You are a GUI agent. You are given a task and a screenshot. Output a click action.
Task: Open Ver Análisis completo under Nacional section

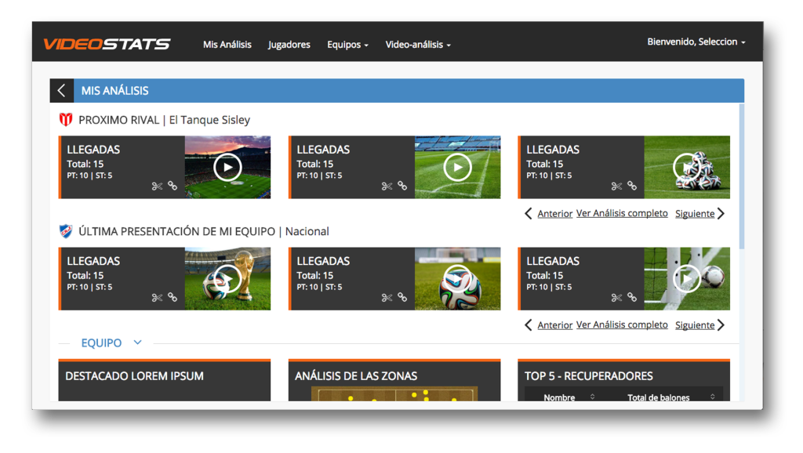(622, 324)
